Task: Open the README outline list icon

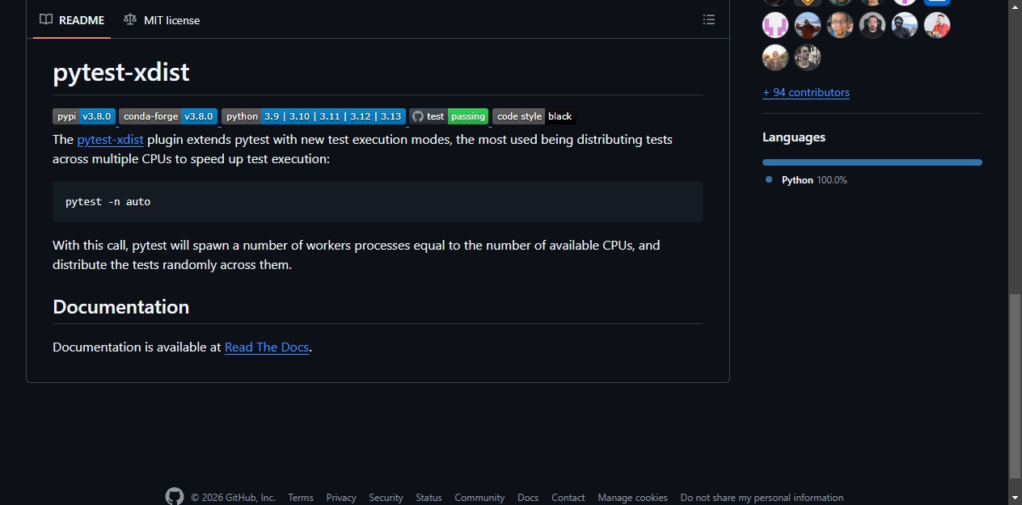Action: pos(709,19)
